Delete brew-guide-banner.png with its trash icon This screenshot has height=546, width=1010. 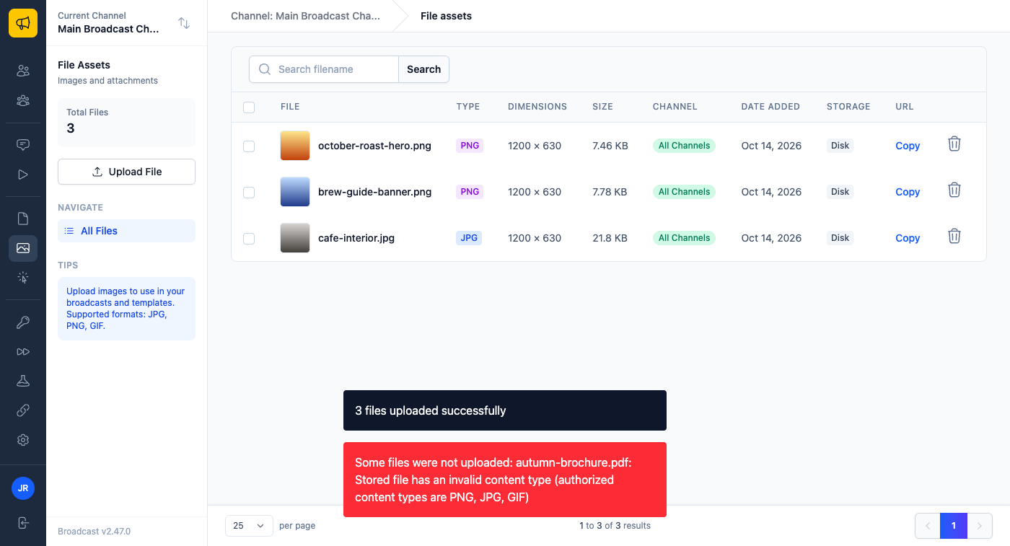click(x=954, y=190)
